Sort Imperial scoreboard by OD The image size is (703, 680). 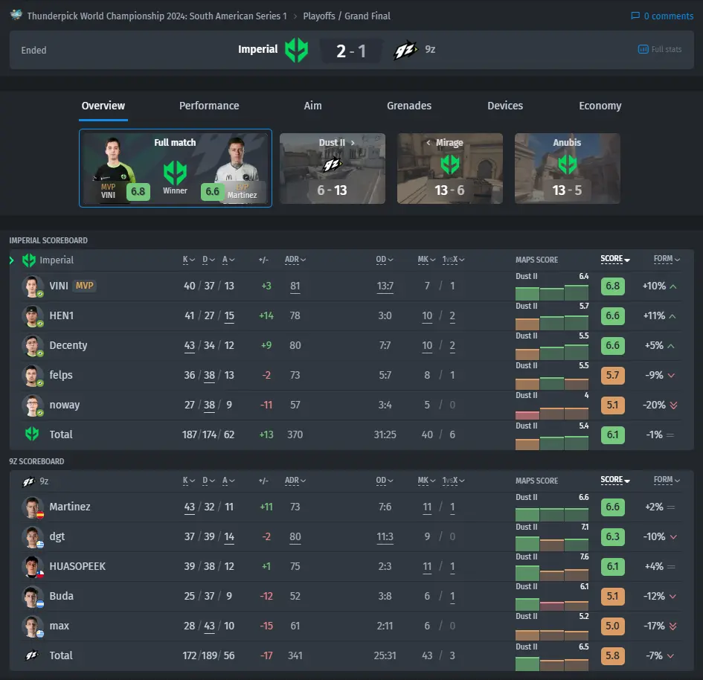point(385,260)
